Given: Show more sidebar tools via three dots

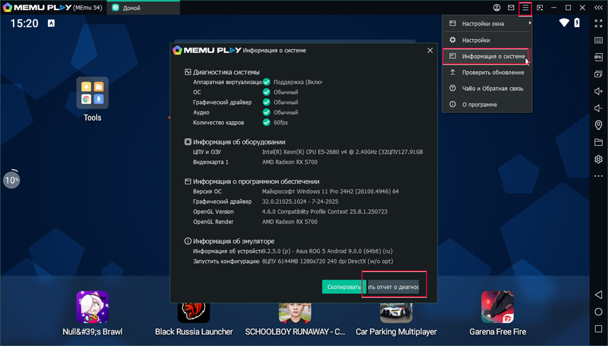Looking at the screenshot, I should click(598, 176).
